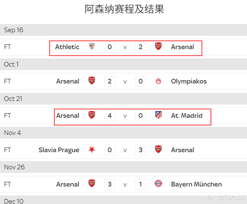Click the At. Madrid club crest icon
This screenshot has width=247, height=204.
coord(158,115)
